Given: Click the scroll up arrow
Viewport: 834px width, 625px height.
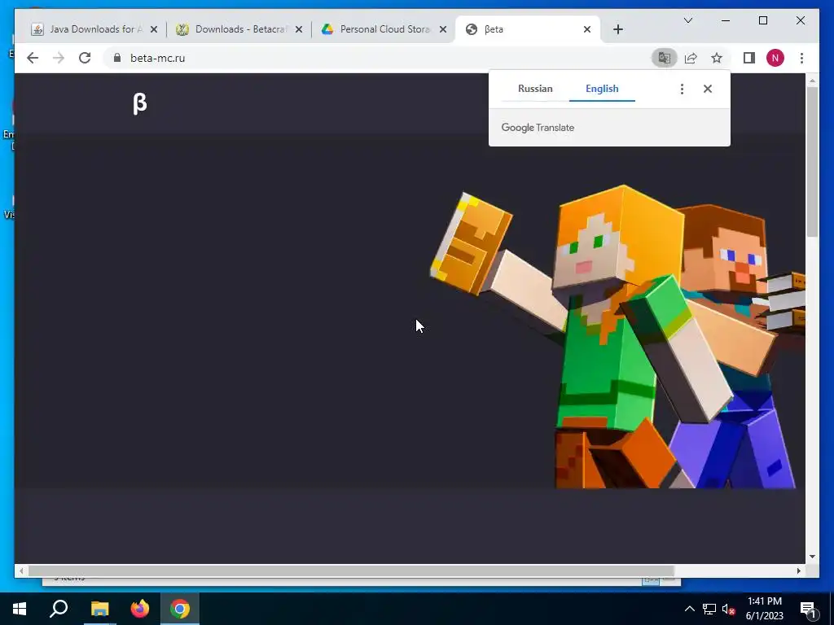Looking at the screenshot, I should tap(812, 81).
